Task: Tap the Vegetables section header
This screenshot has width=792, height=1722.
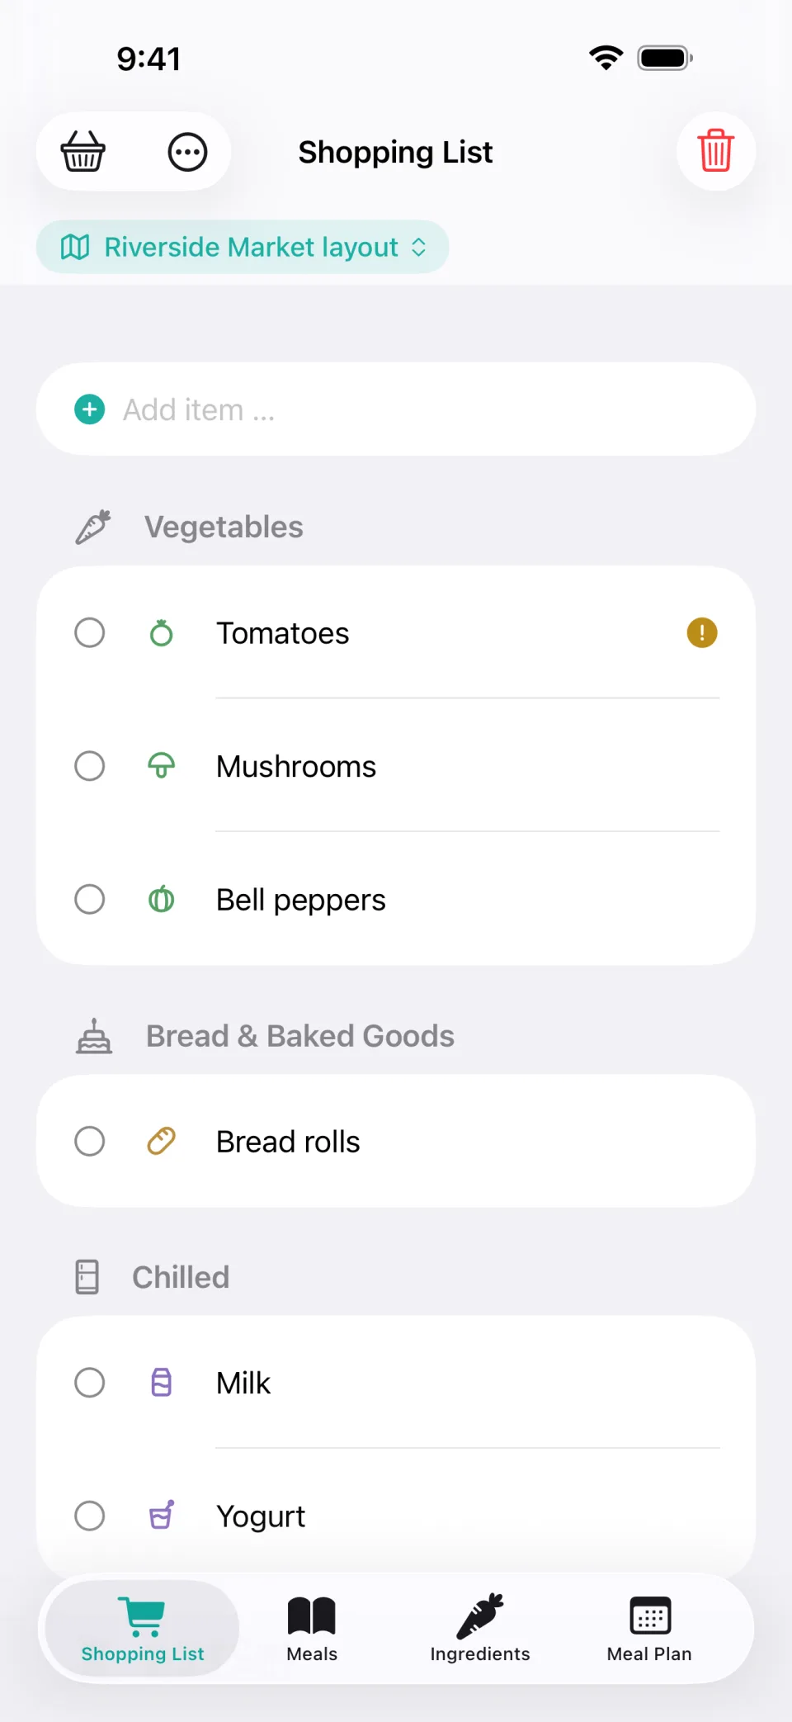Action: click(224, 527)
